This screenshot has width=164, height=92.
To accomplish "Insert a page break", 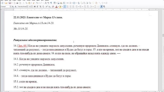I will click(68, 3).
